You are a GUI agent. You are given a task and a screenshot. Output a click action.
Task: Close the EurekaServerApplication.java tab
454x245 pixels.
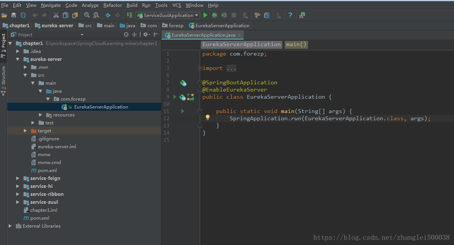click(239, 34)
